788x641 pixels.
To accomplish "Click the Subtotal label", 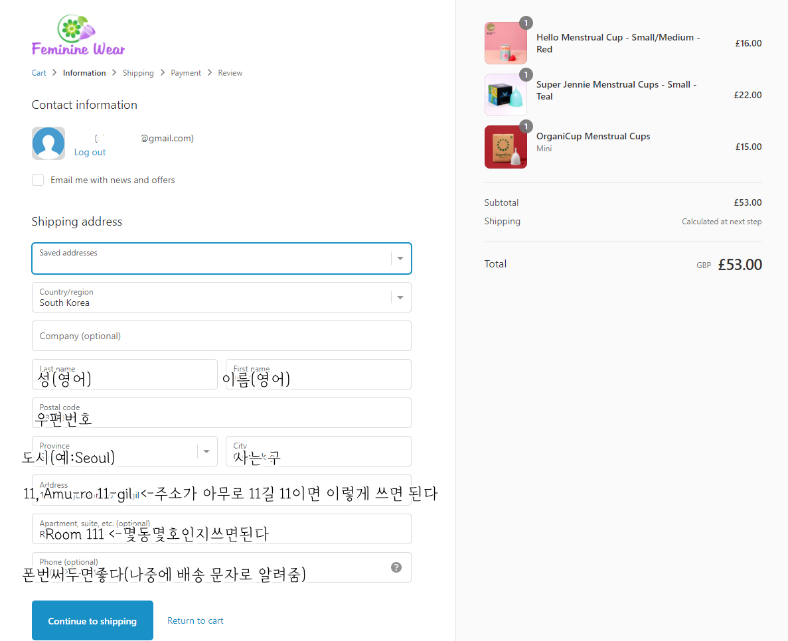I will tap(502, 202).
